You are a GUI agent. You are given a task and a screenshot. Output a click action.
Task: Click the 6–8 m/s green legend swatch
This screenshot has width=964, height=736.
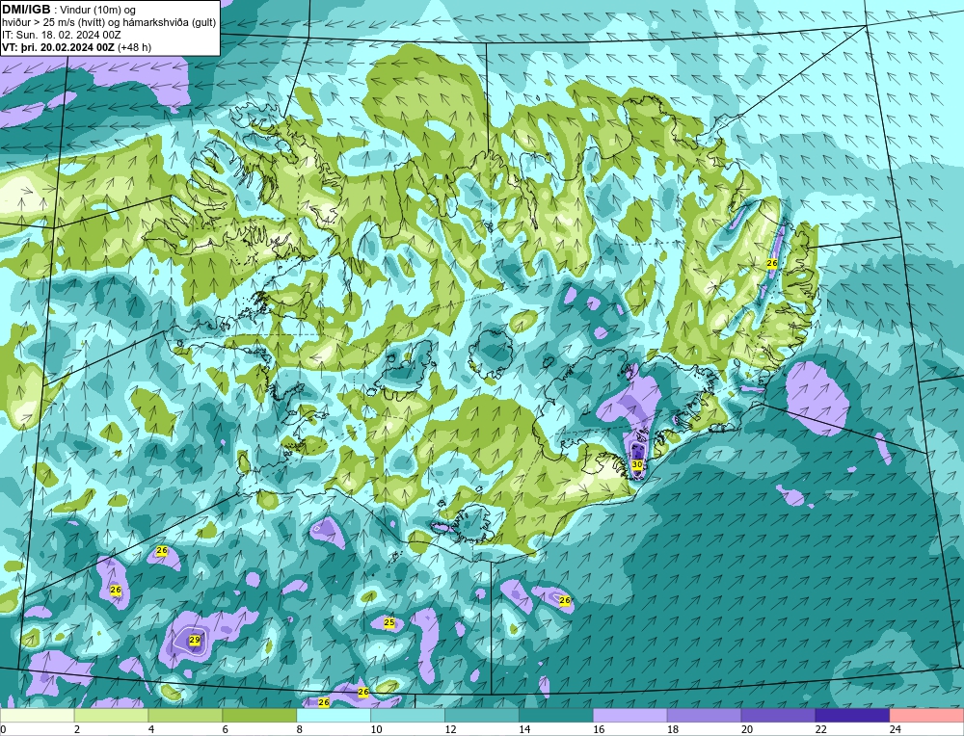259,716
